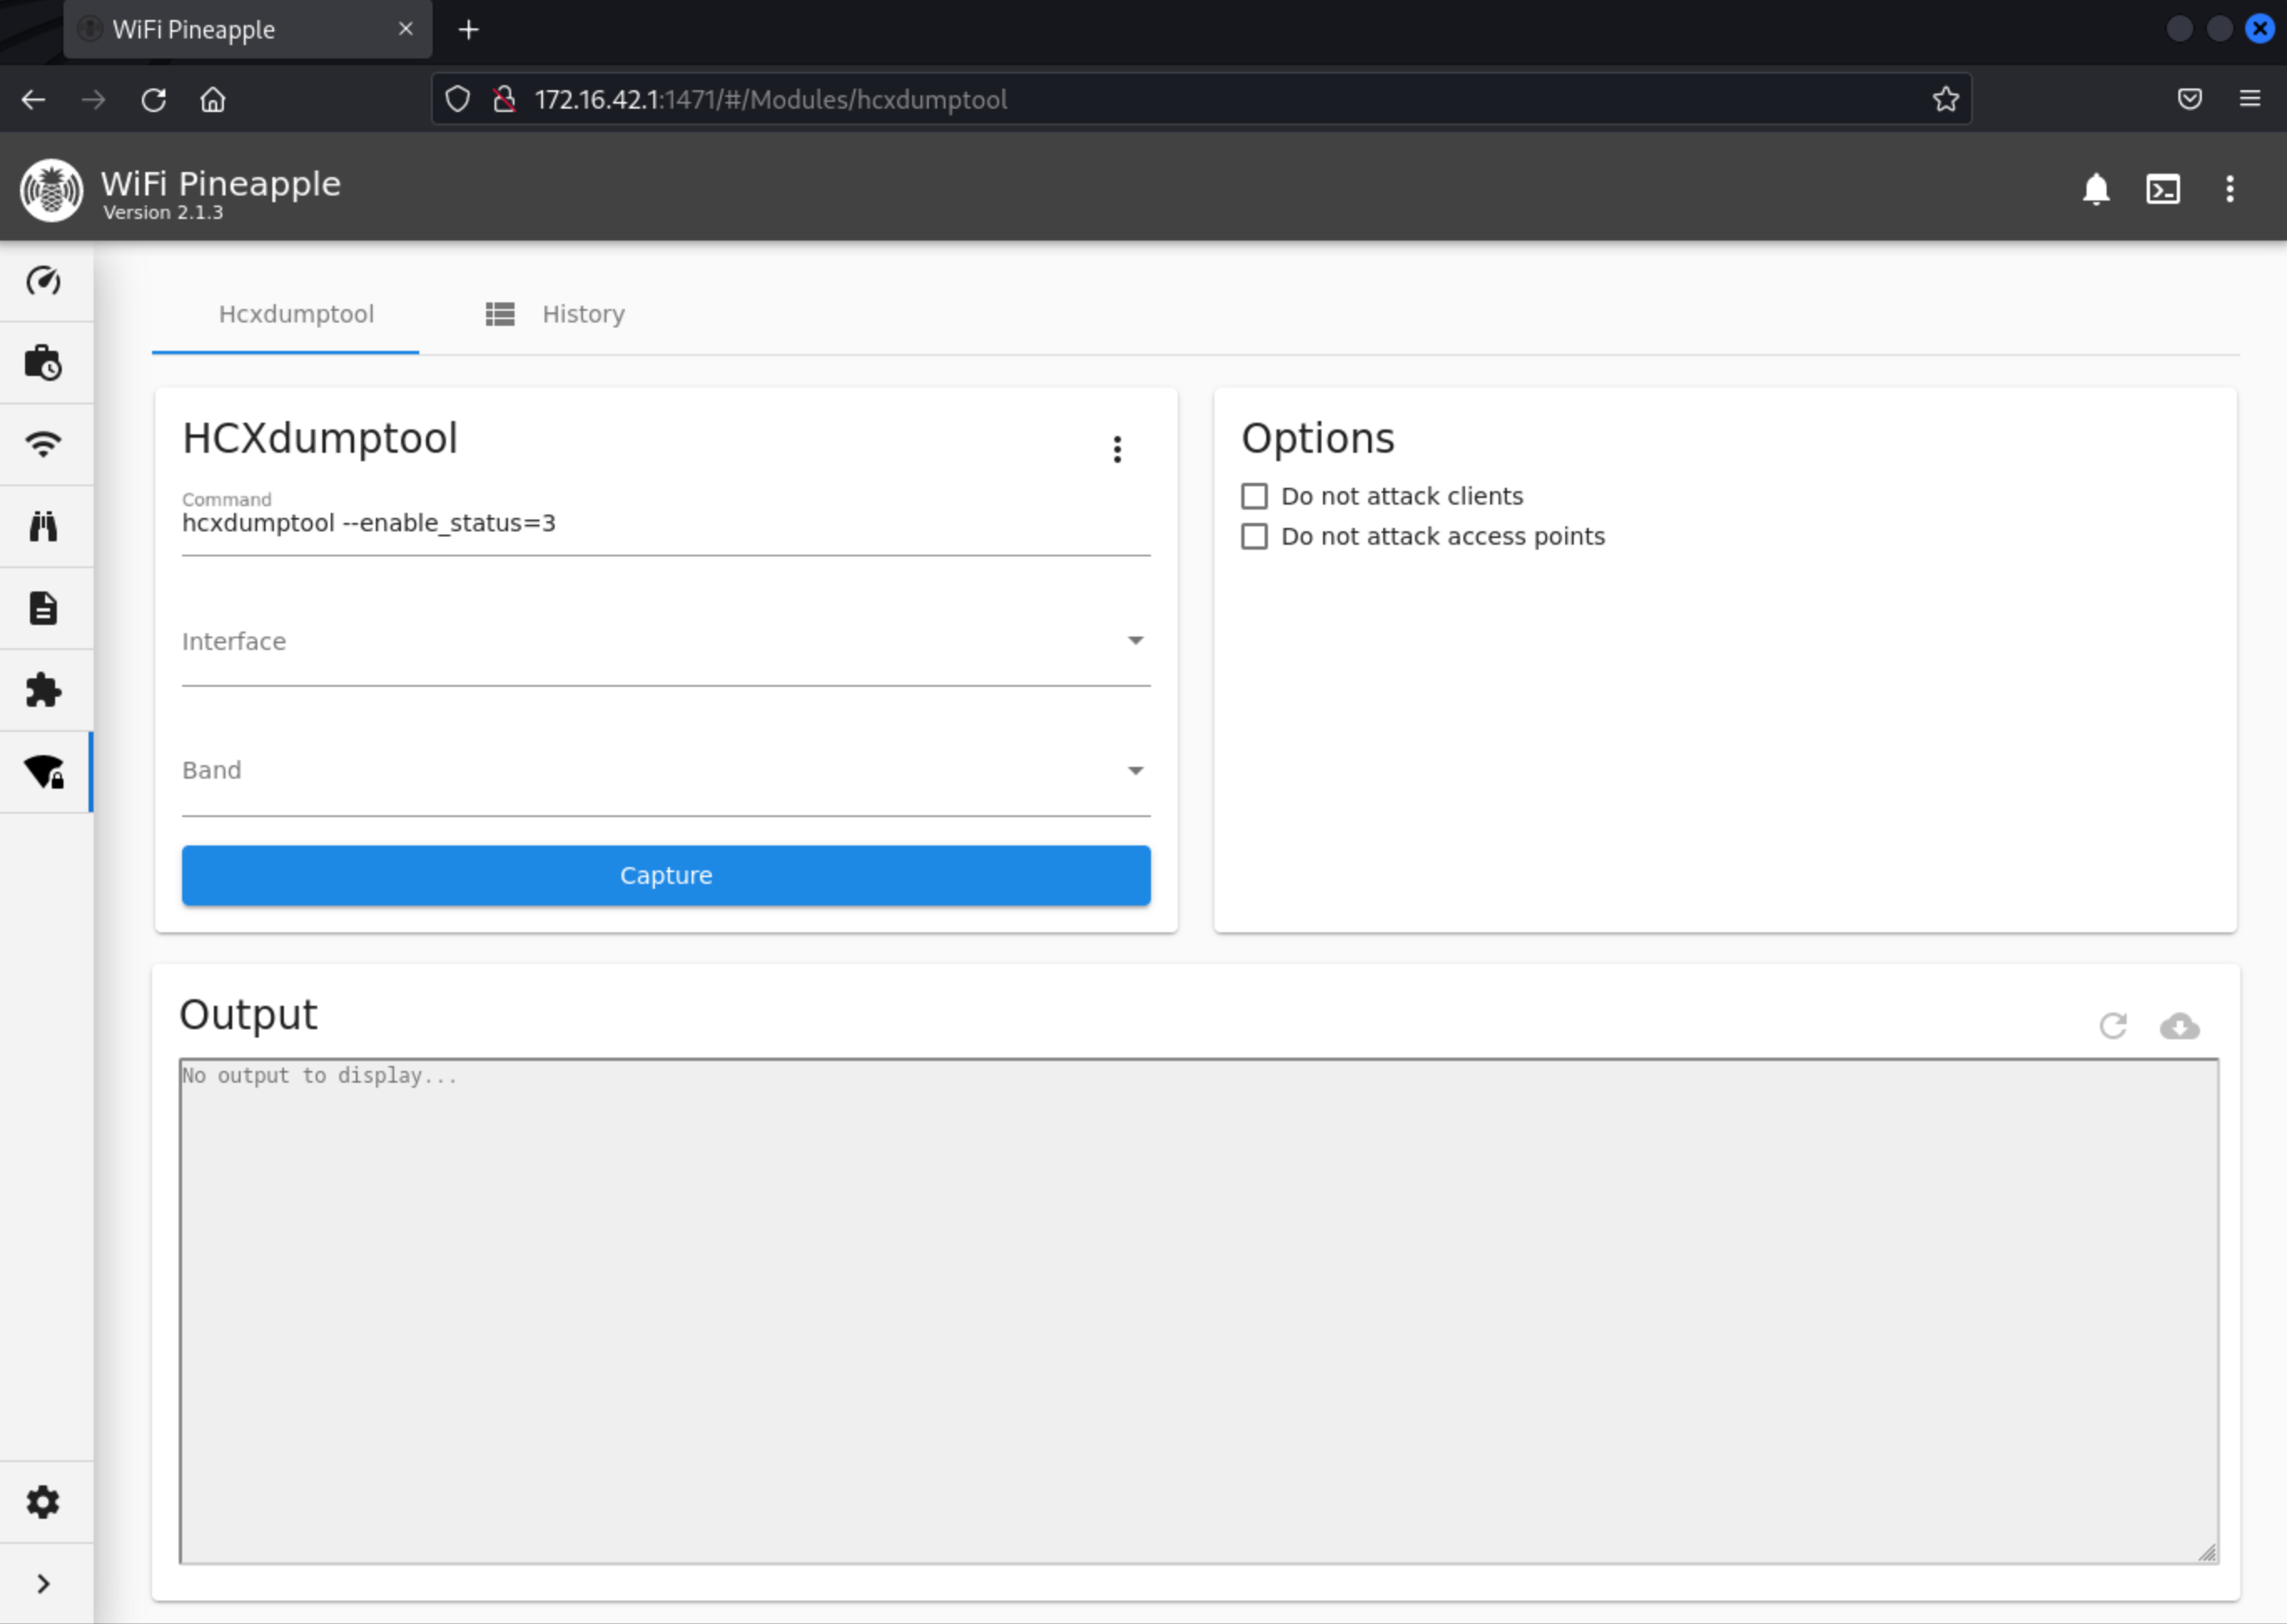
Task: Refresh the Output log
Action: click(2113, 1026)
